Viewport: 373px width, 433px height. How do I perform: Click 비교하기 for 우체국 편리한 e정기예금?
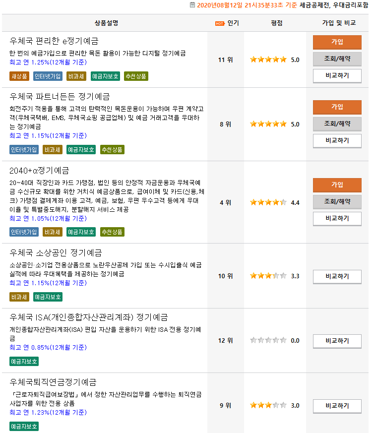click(x=337, y=76)
